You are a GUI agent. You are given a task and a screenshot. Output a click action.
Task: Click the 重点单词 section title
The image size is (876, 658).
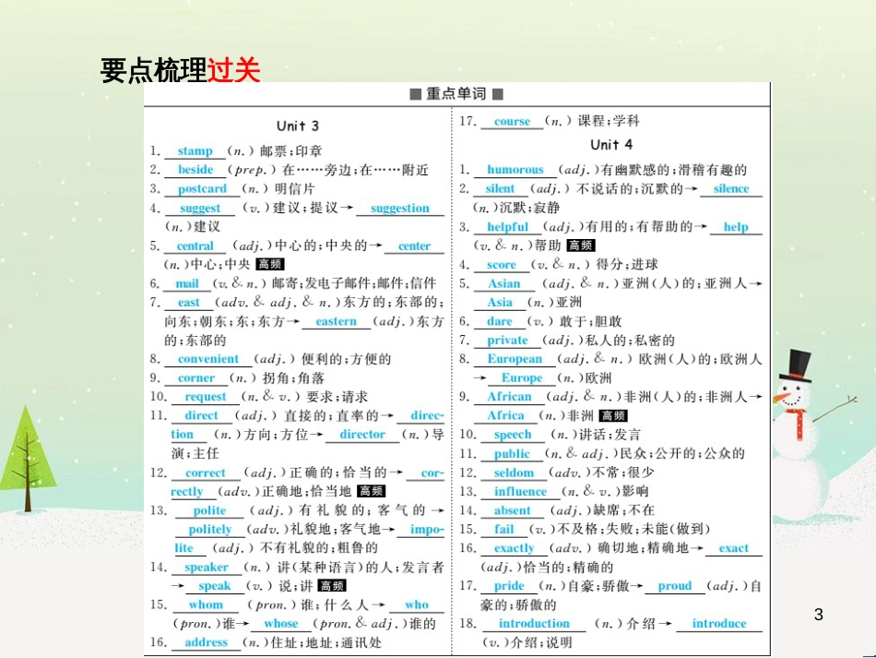(456, 95)
